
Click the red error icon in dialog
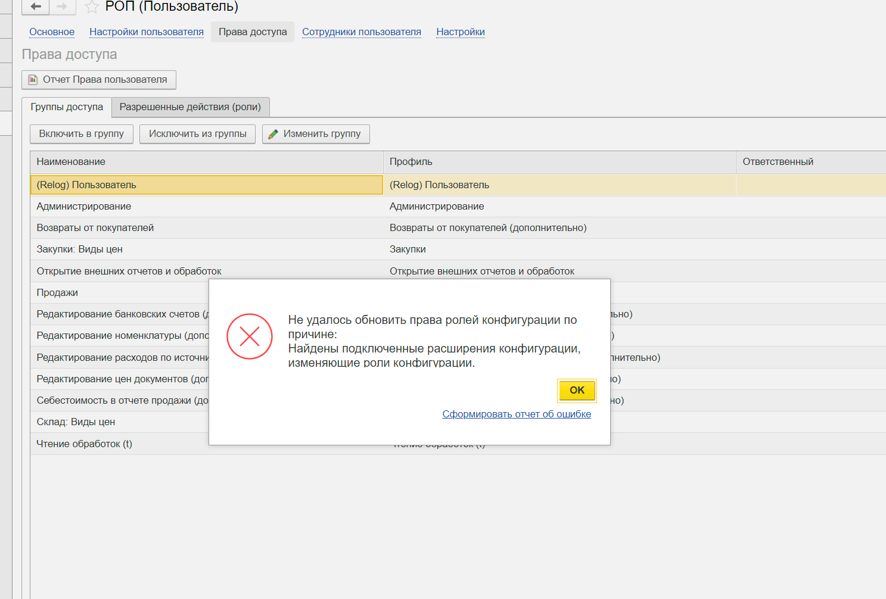(250, 336)
